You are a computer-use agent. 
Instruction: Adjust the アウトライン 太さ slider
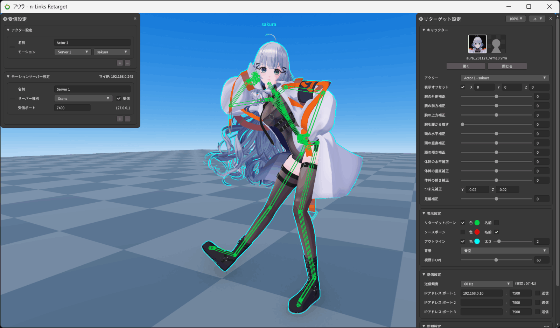tap(513, 241)
